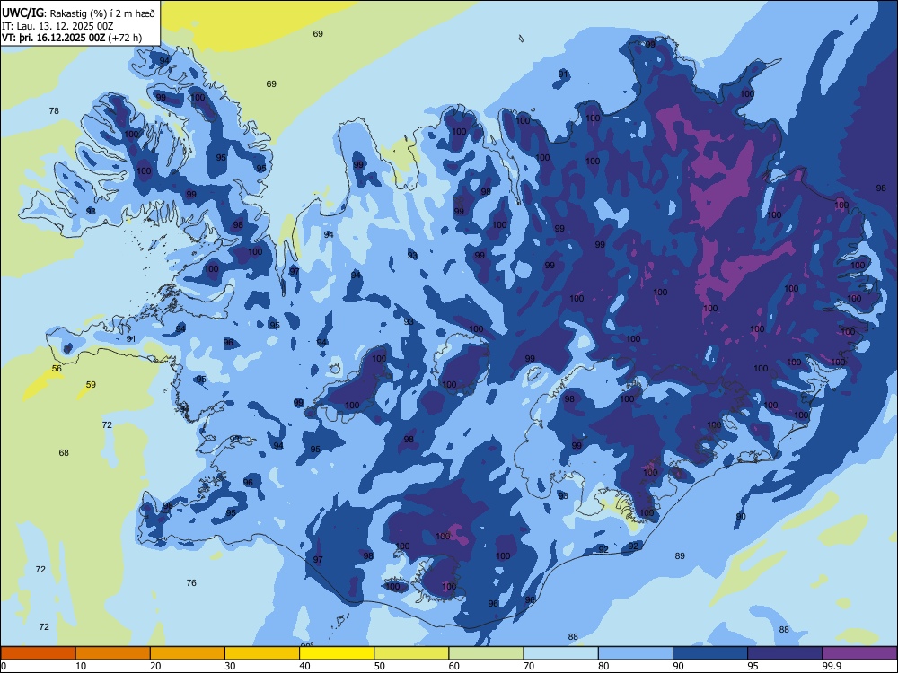Screen dimensions: 898x673
Task: Select the '89' humidity value off the coast
Action: pyautogui.click(x=680, y=555)
